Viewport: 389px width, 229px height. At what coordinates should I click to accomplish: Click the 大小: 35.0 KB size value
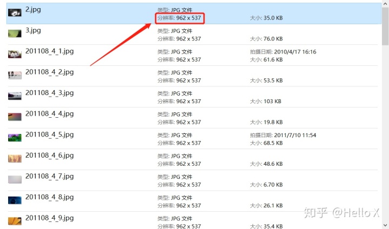click(266, 18)
